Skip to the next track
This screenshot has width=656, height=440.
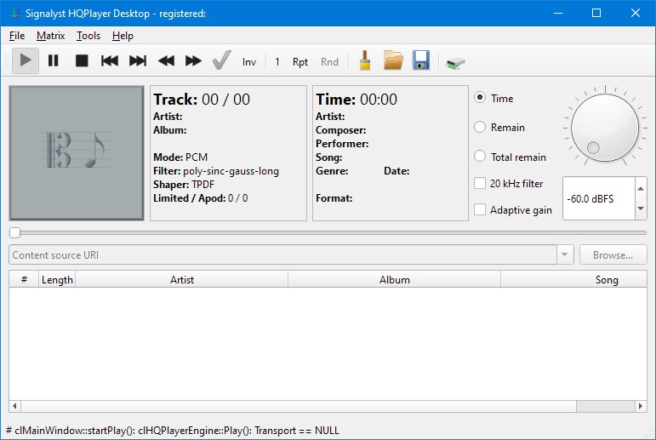click(x=138, y=60)
